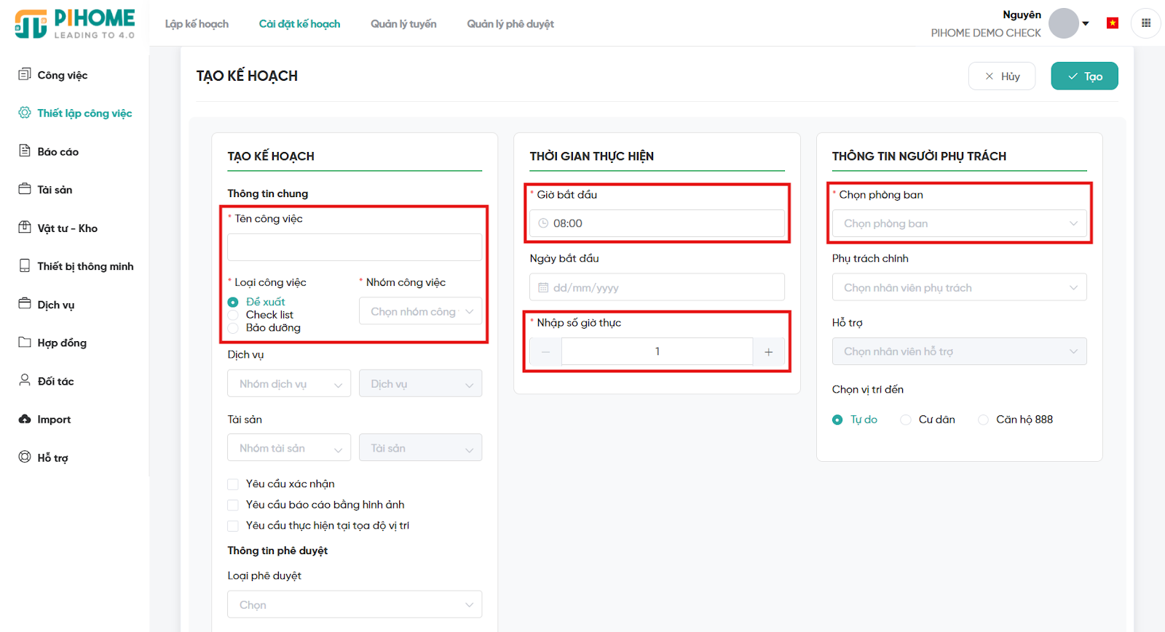Open the apps grid icon
1165x632 pixels.
coord(1145,23)
